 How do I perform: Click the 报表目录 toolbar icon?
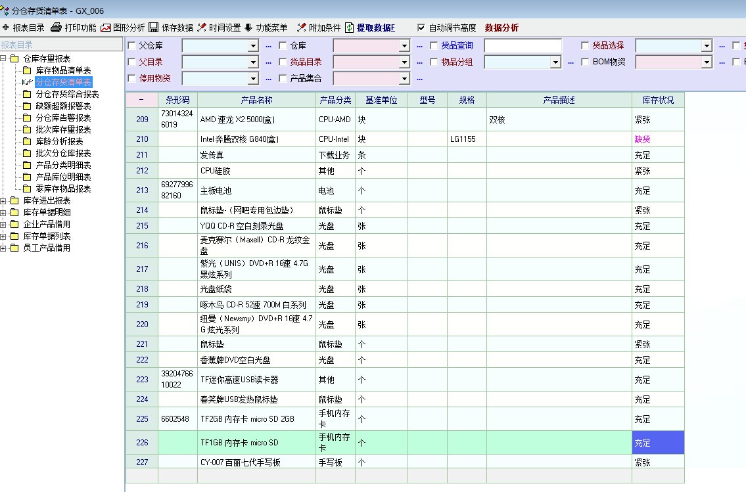[x=6, y=28]
